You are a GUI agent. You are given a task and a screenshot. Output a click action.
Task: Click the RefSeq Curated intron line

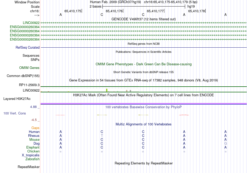pyautogui.click(x=144, y=47)
